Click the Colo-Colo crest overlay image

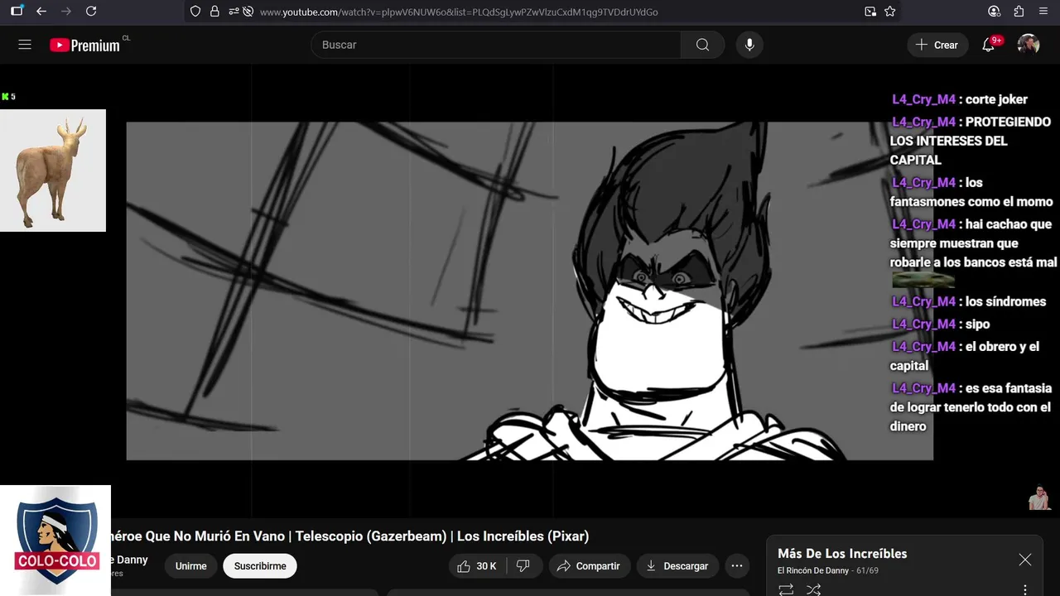(55, 540)
